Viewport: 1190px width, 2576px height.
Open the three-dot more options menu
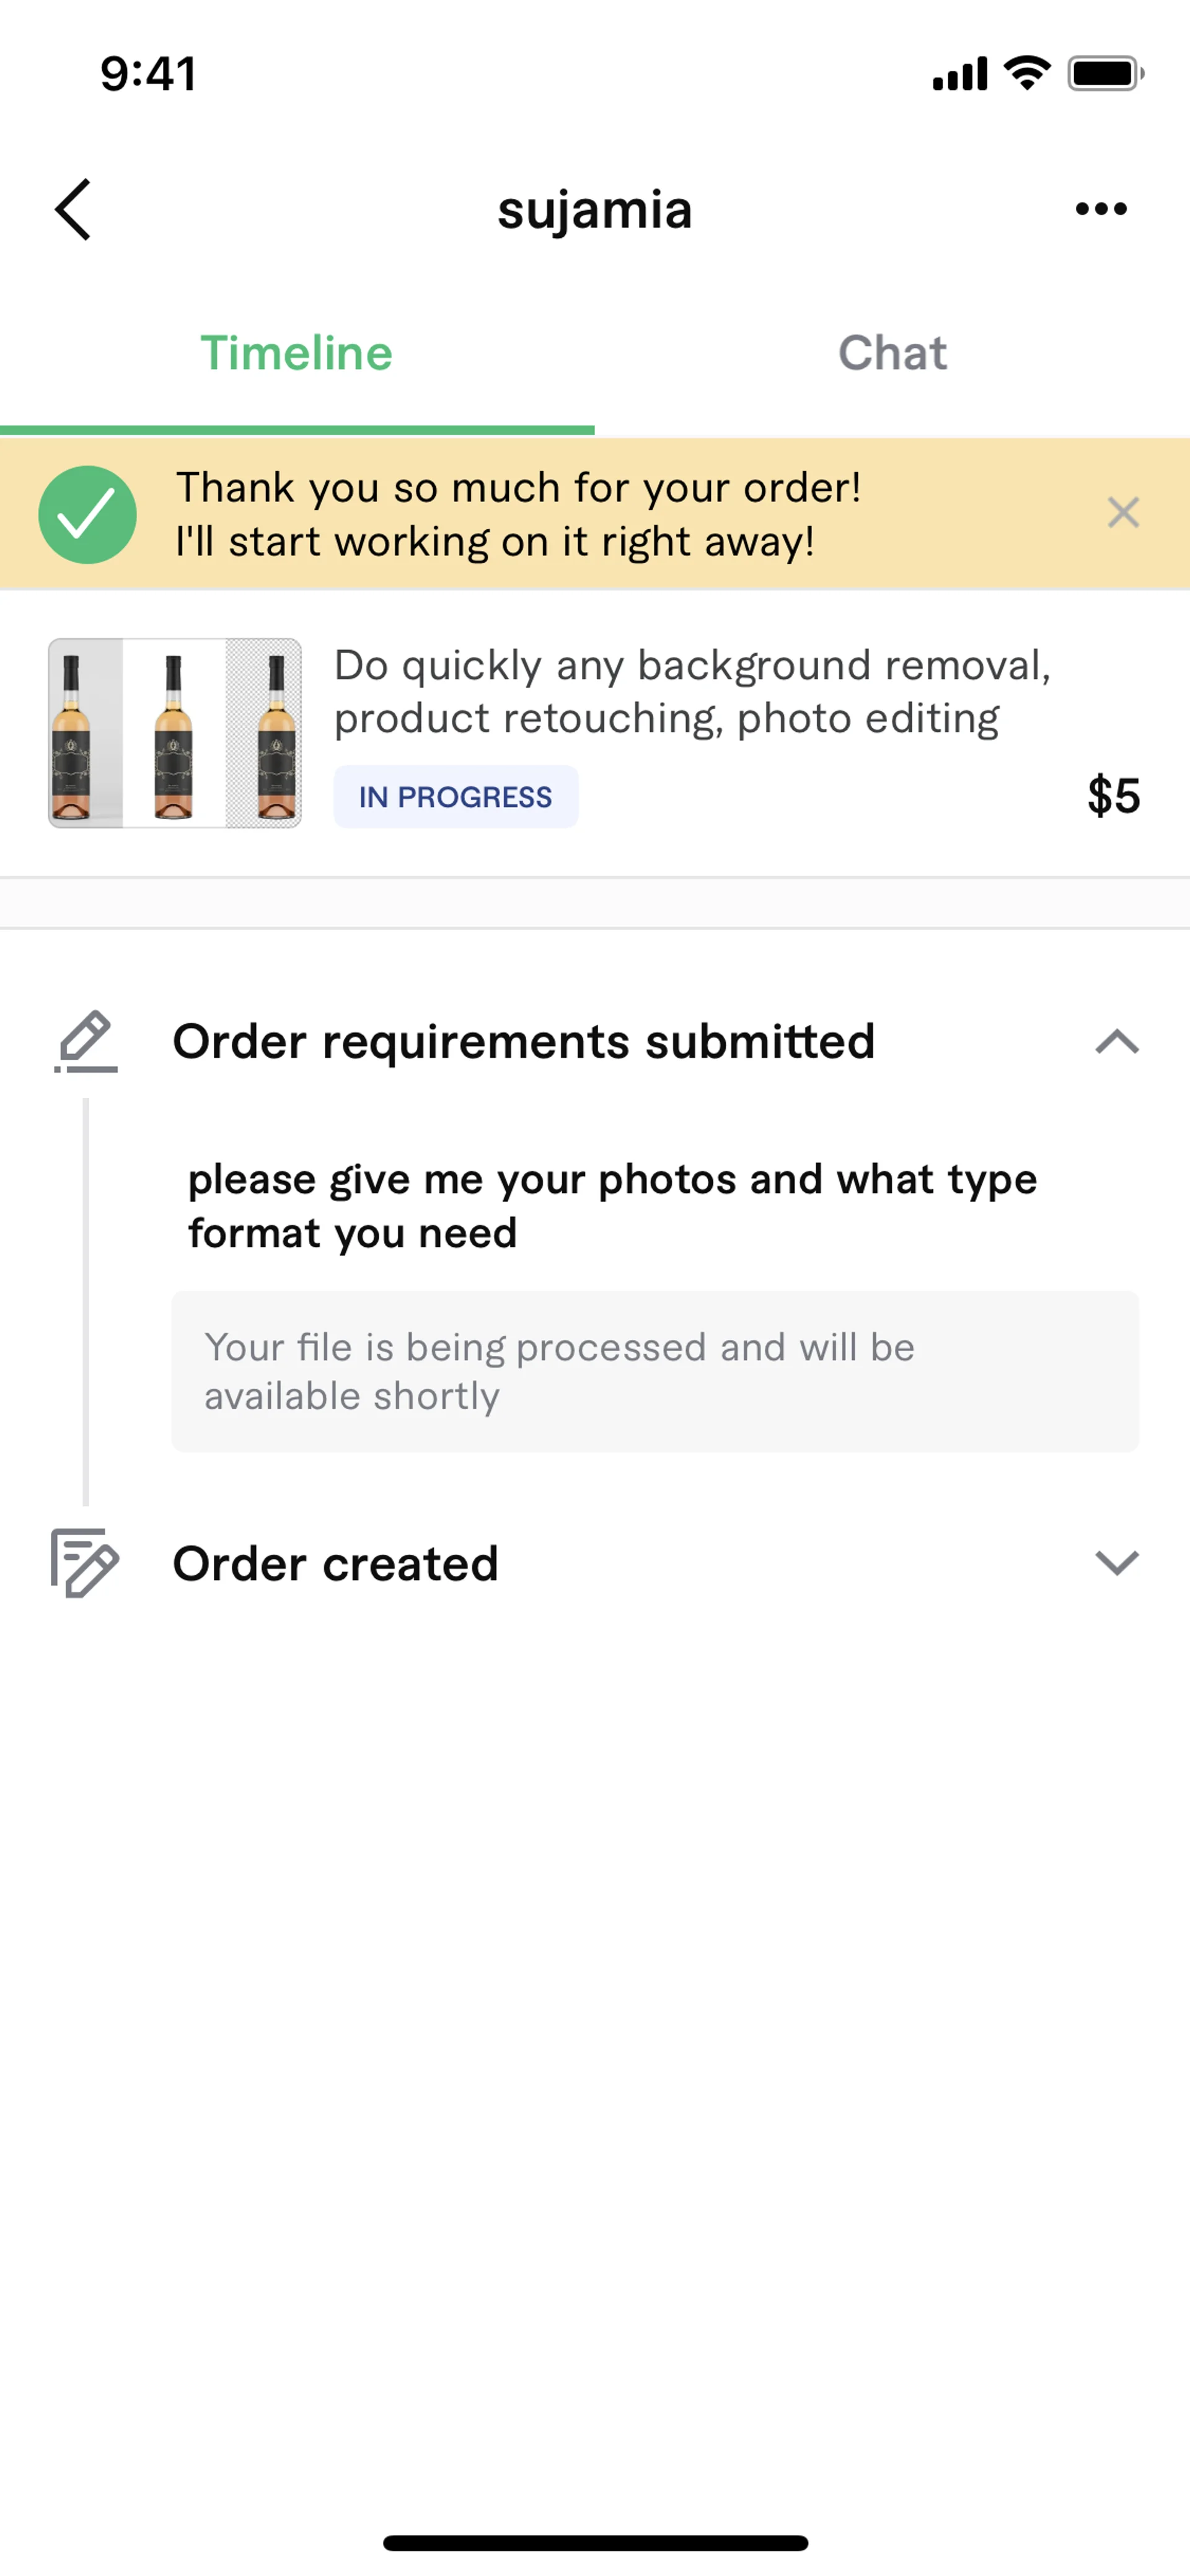pyautogui.click(x=1101, y=209)
